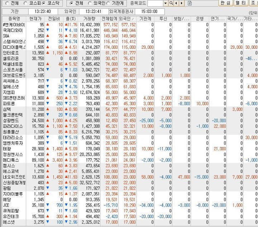The height and width of the screenshot is (227, 258).
Task: Select the SBS콘텐츠허브 stock row
Action: pos(130,98)
